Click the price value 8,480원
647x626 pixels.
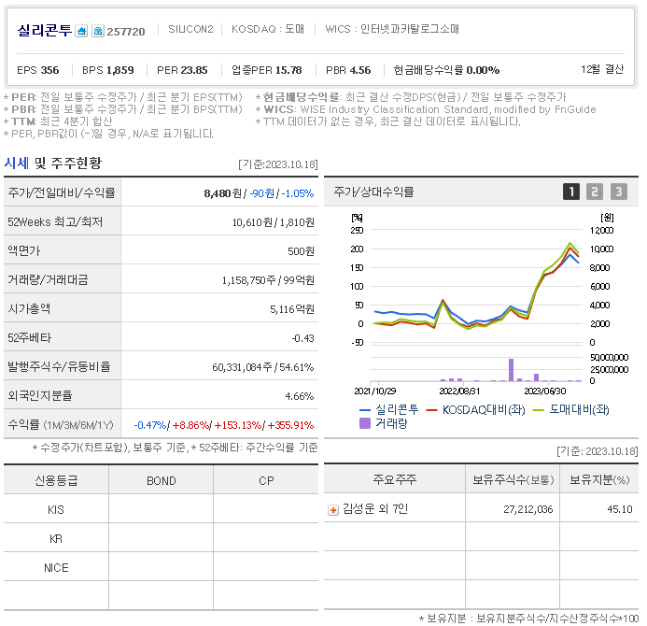coord(222,193)
